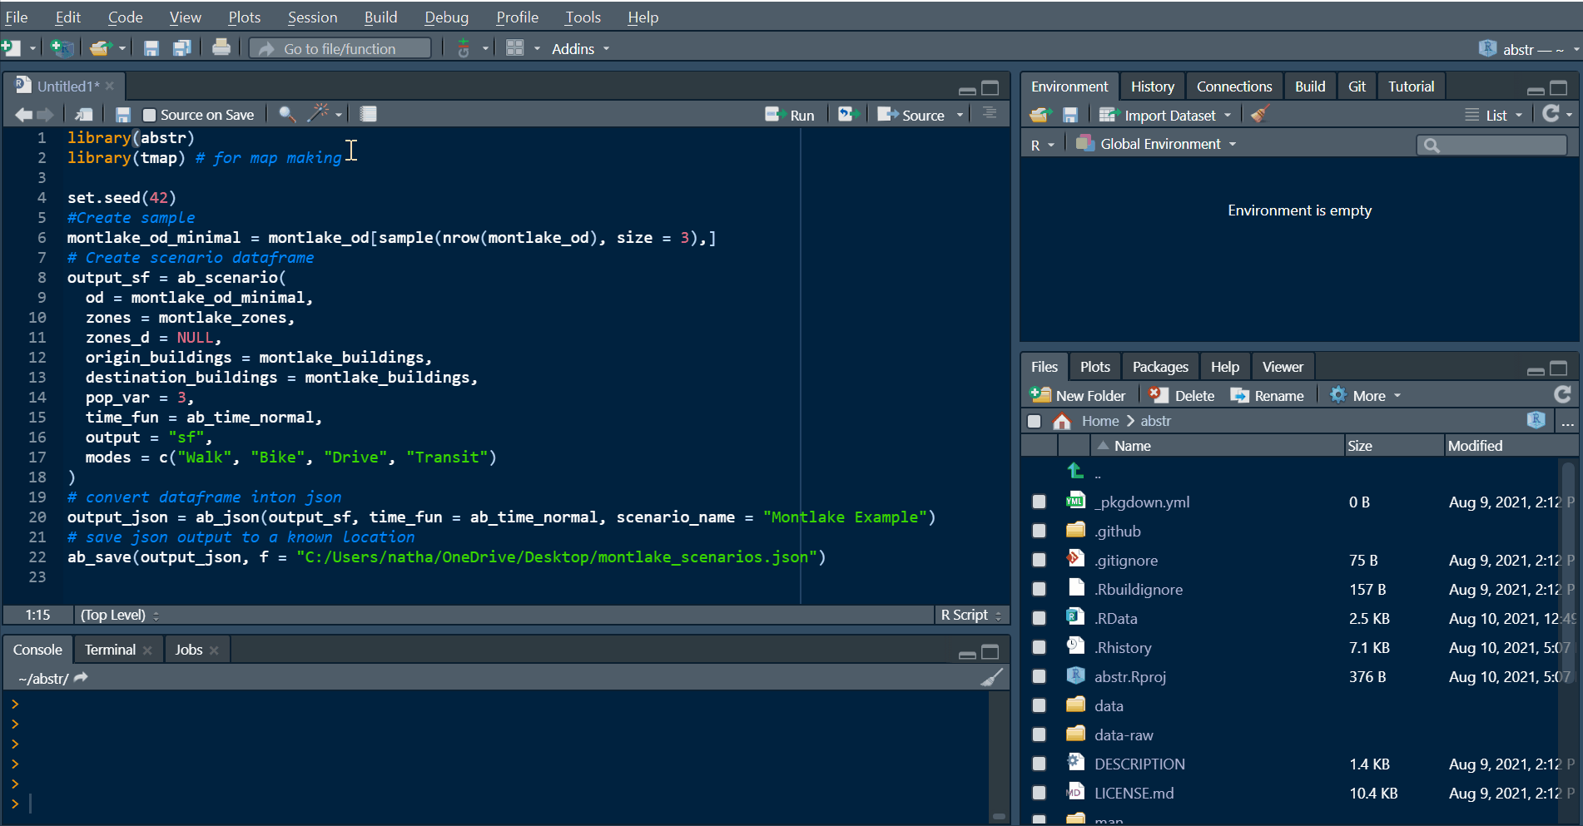Open the R Script file type selector

coord(971,615)
